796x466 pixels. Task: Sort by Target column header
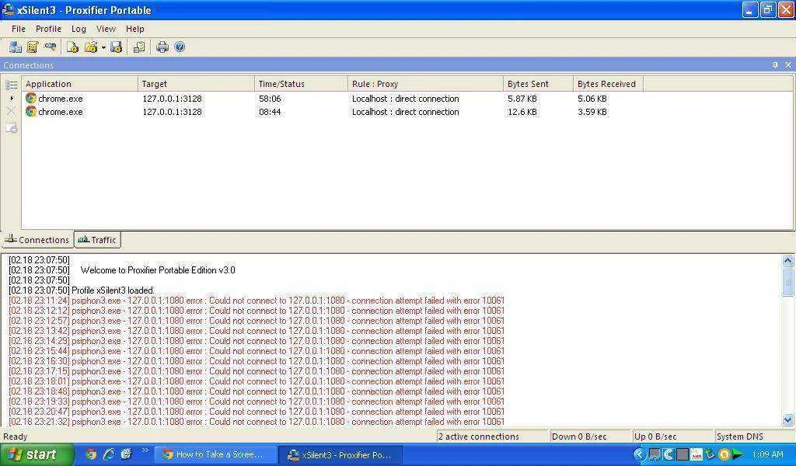click(196, 84)
